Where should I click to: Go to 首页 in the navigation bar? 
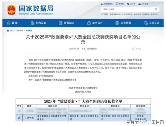(13, 23)
